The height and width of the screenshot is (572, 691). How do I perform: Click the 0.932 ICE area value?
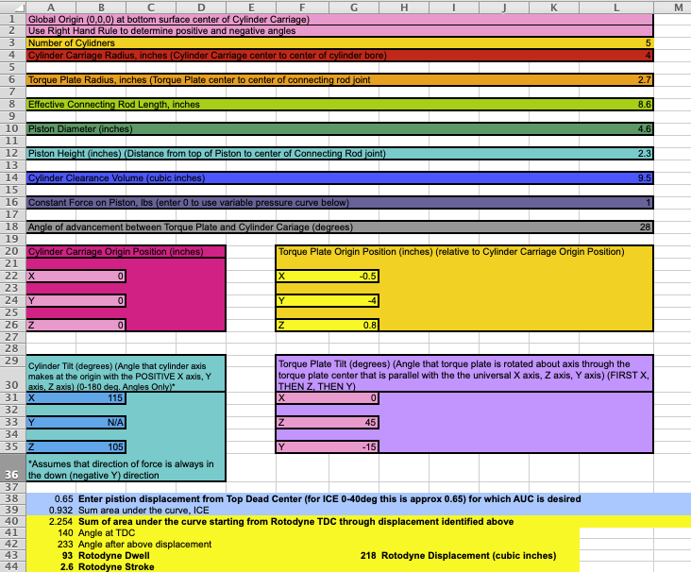click(x=61, y=511)
